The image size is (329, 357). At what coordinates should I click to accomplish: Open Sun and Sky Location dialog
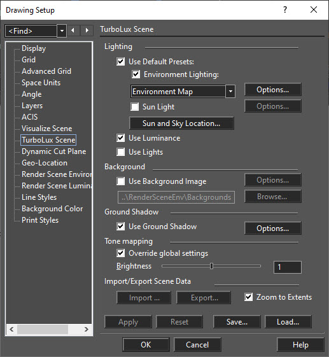click(x=181, y=123)
